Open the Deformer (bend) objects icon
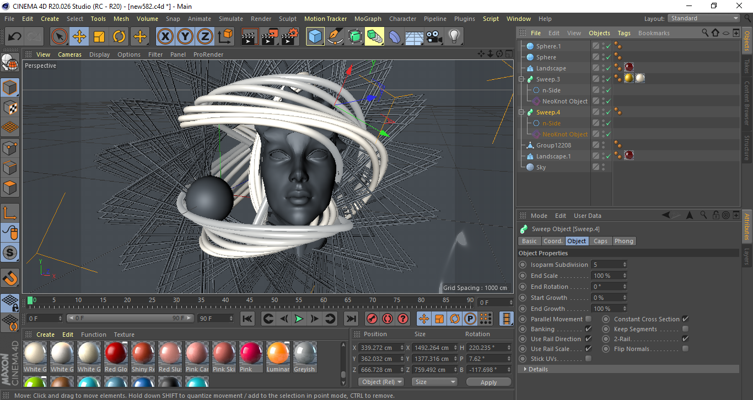753x400 pixels. [x=395, y=37]
